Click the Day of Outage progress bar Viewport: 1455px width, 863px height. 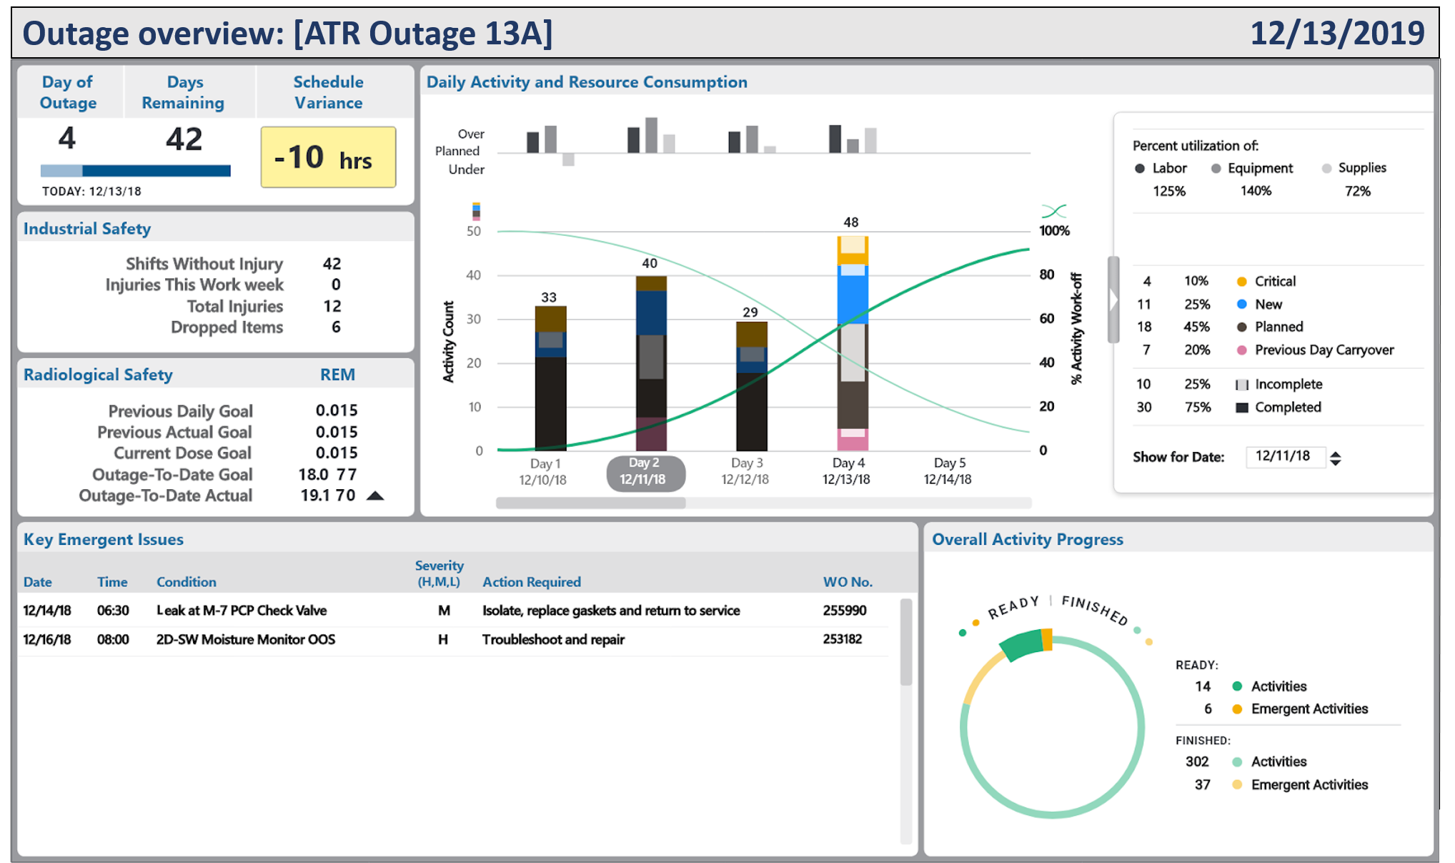pos(136,171)
